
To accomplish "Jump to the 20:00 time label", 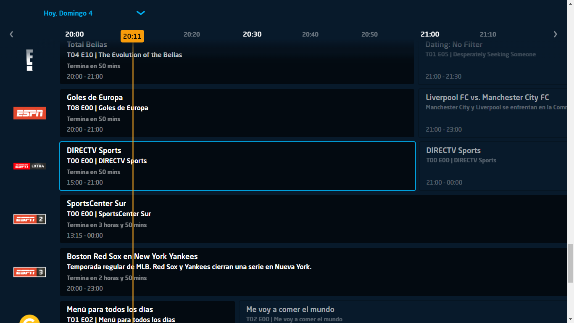I will (x=74, y=34).
